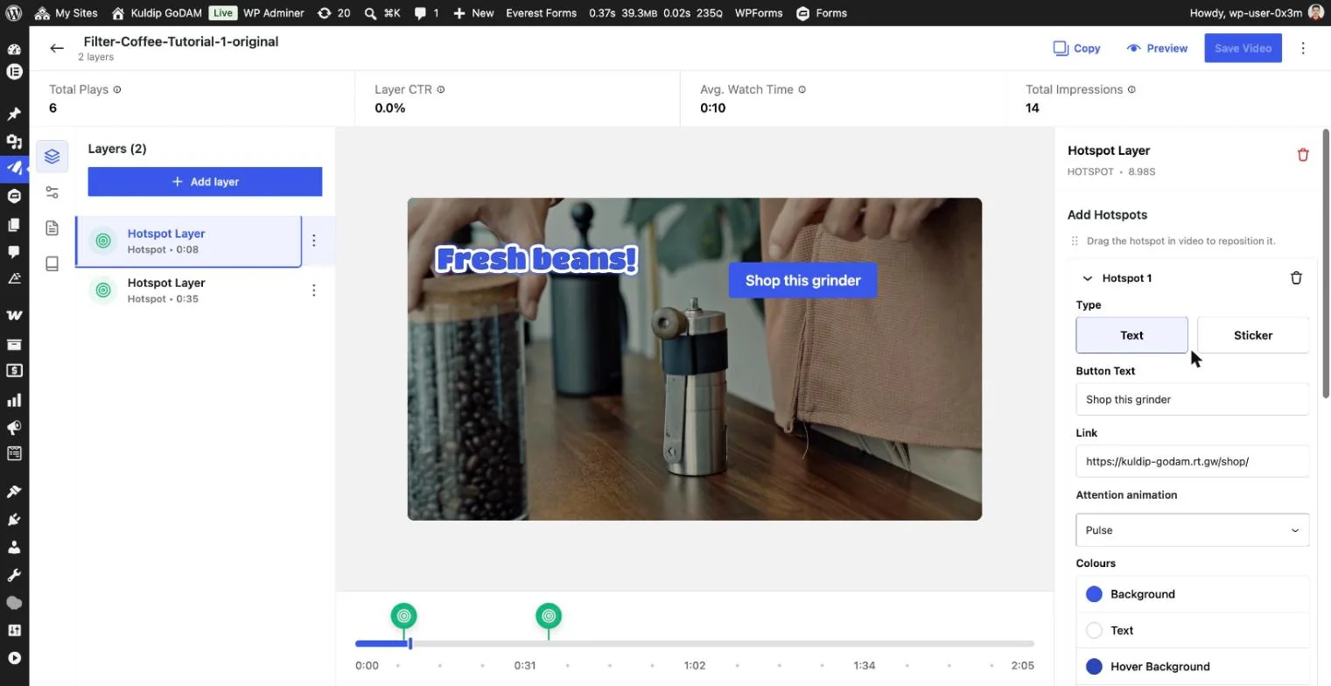Open the My Sites admin bar menu

67,13
